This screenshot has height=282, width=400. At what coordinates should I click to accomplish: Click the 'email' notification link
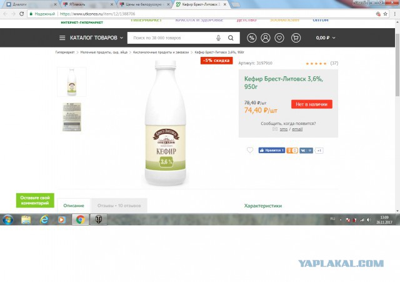click(297, 129)
